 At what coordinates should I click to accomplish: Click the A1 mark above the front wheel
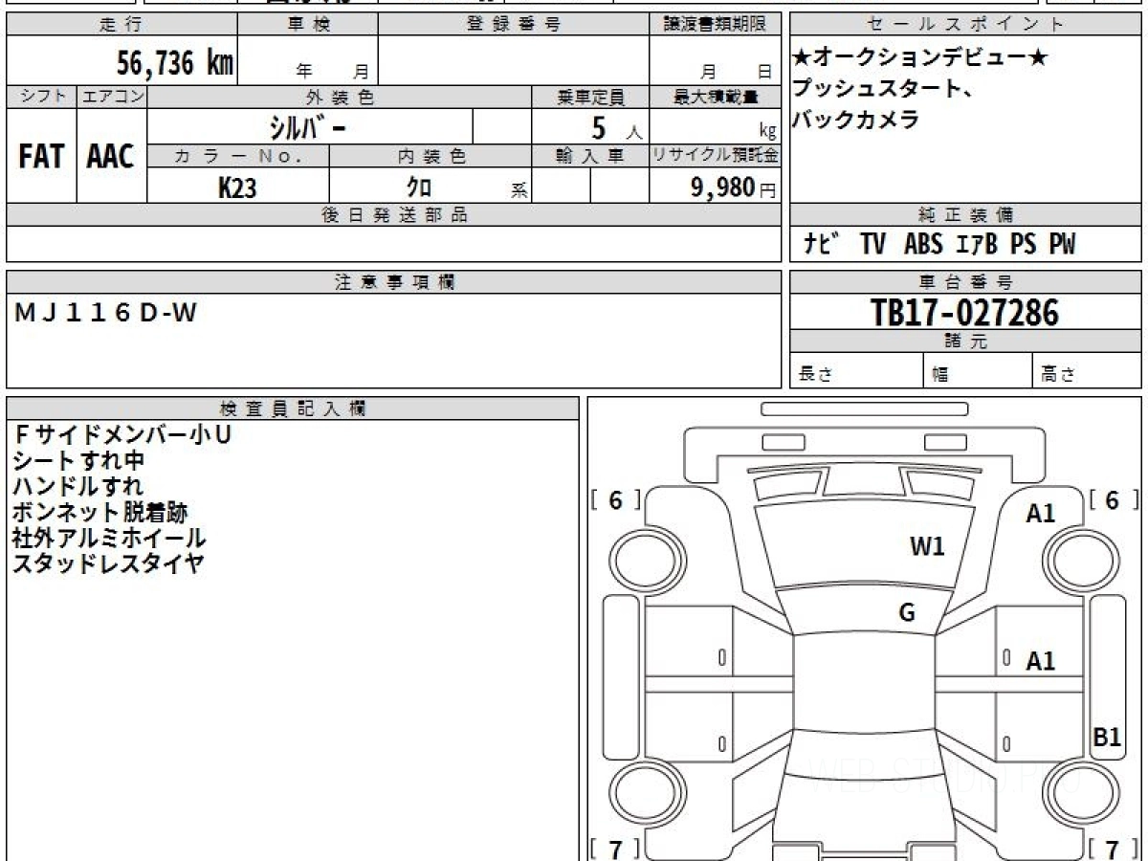[x=1041, y=514]
